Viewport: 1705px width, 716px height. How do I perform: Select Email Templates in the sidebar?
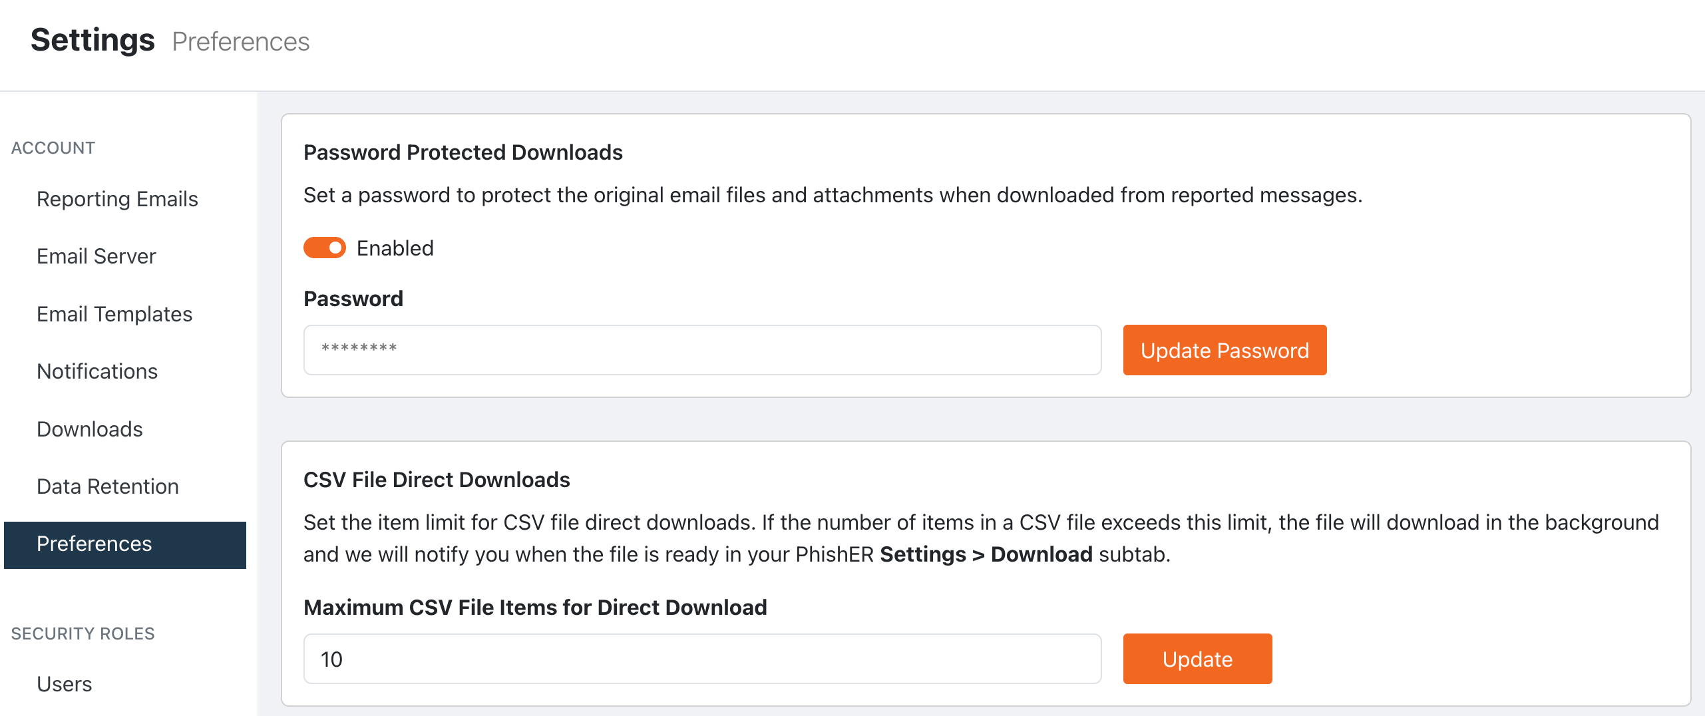pyautogui.click(x=114, y=313)
